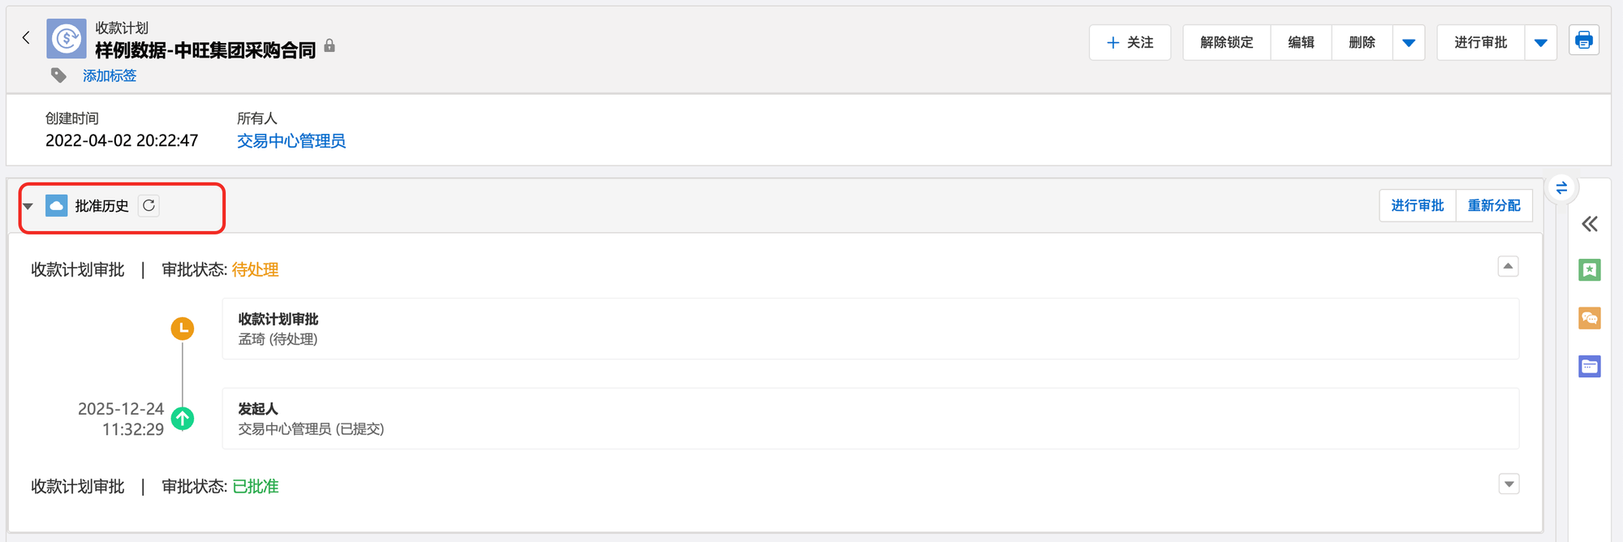Open the orange chat bubbles sidebar icon
The image size is (1623, 542).
click(1589, 318)
